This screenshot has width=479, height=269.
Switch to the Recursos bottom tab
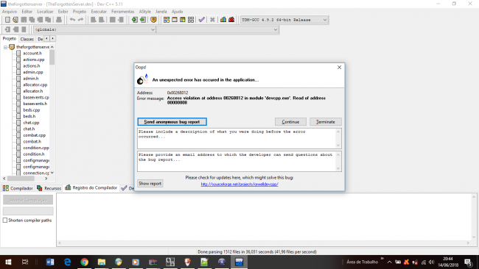coord(49,188)
